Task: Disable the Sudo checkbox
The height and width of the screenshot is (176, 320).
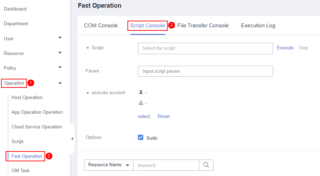Action: [x=141, y=138]
